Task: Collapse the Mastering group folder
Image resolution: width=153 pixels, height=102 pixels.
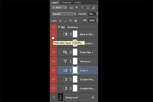Action: click(x=59, y=27)
